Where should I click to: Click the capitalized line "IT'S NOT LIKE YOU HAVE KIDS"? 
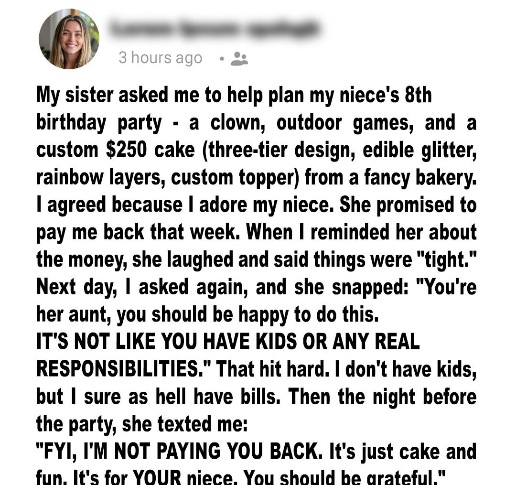[227, 342]
